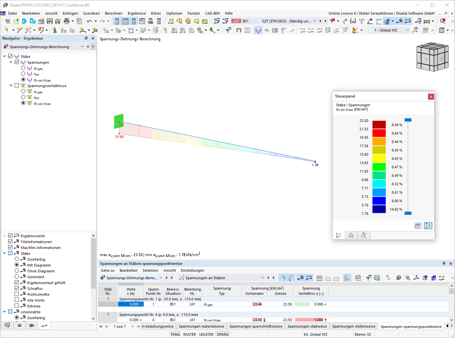455x338 pixels.
Task: Uncheck the Spannungen checkbox
Action: [17, 62]
